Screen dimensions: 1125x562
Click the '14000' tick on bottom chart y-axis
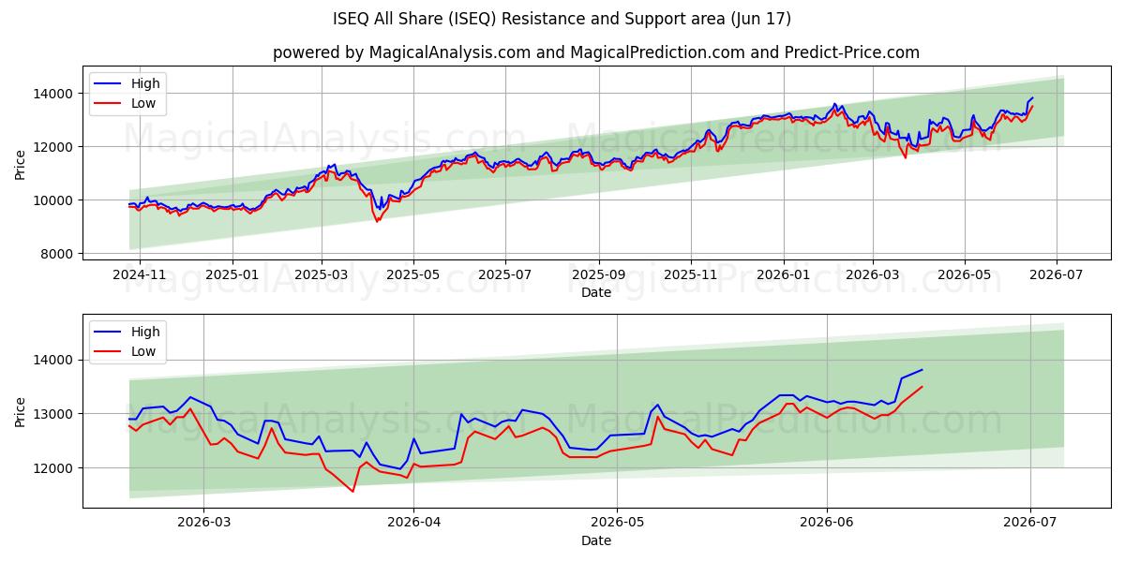click(x=55, y=360)
